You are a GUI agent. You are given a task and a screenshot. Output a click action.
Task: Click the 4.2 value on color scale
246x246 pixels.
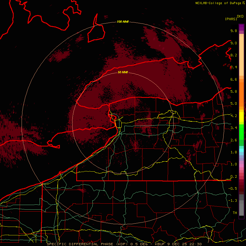pos(234,116)
